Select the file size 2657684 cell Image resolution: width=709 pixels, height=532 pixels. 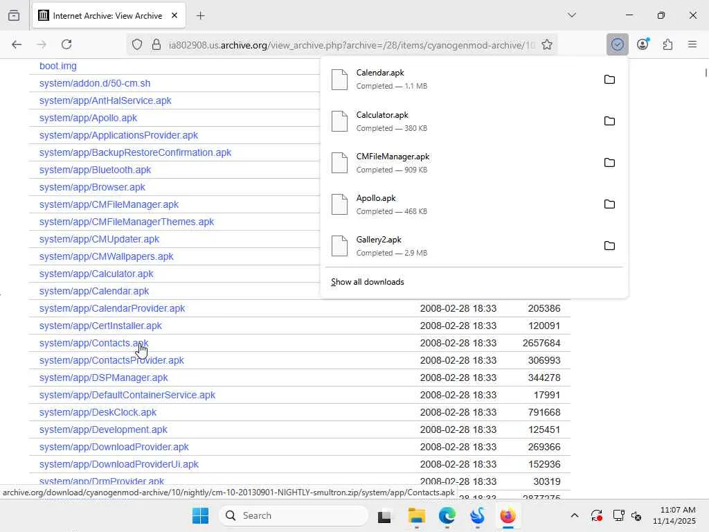coord(541,344)
